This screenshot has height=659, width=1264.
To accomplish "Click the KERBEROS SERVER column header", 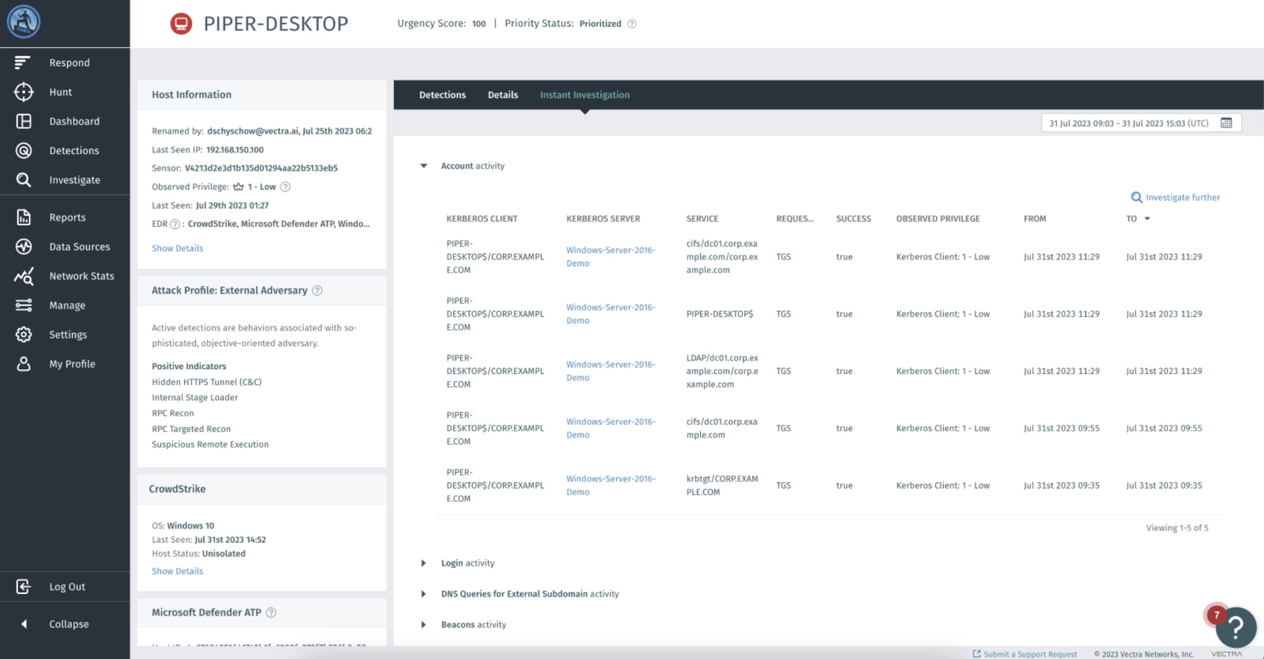I will click(603, 219).
